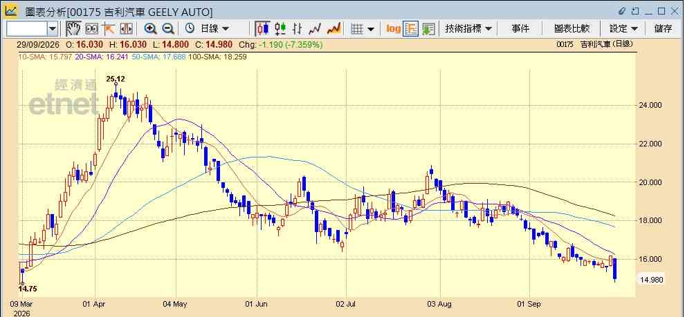The width and height of the screenshot is (685, 317).
Task: Click the split/compare arrows icon
Action: coord(126,29)
